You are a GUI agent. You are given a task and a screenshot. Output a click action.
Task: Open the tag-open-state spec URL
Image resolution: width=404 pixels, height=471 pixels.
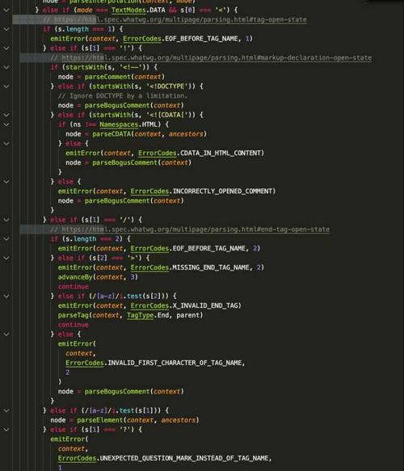point(180,19)
